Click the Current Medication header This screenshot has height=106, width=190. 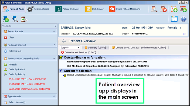click(78, 71)
